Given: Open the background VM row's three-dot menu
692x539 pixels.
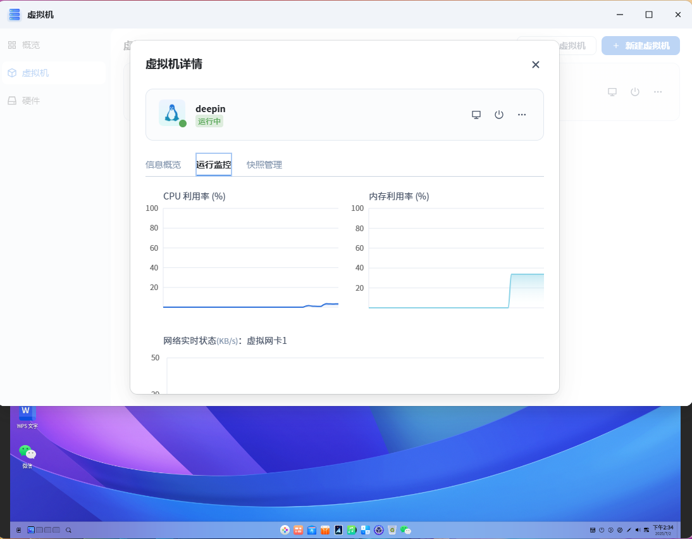Looking at the screenshot, I should tap(658, 92).
